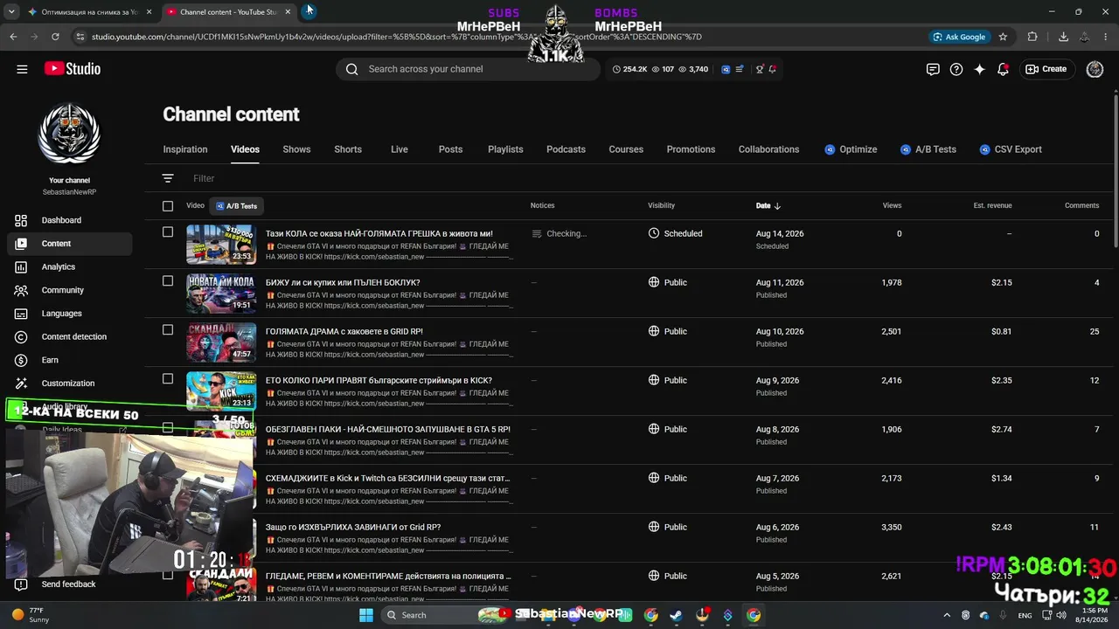
Task: Open Chrome downloads icon
Action: 1063,37
